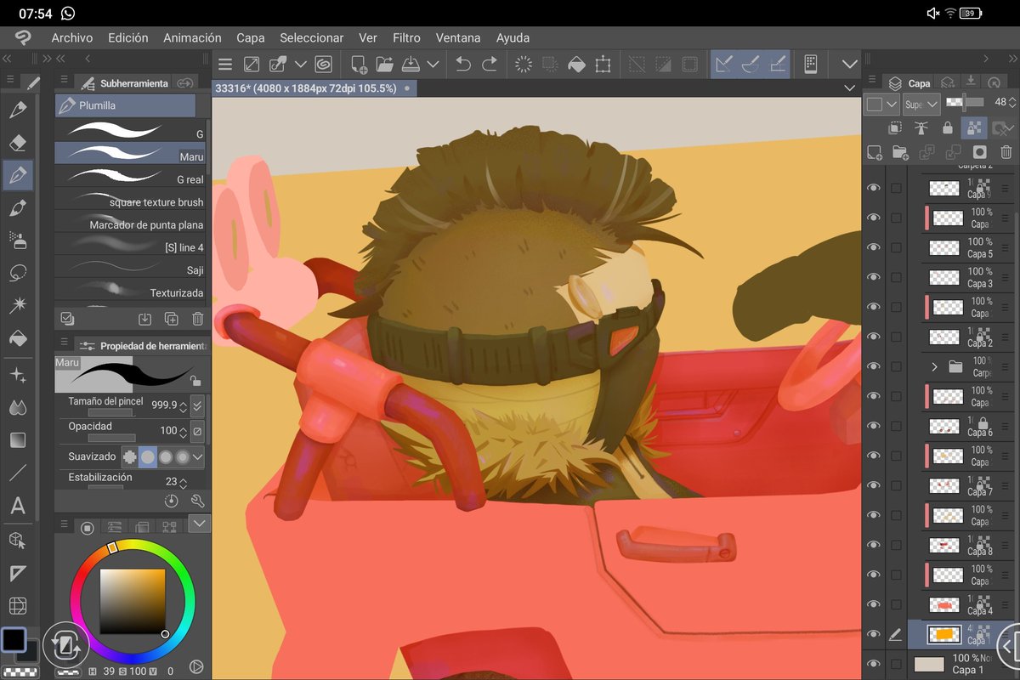
Task: Delete the selected layer with trash icon
Action: tap(1006, 152)
